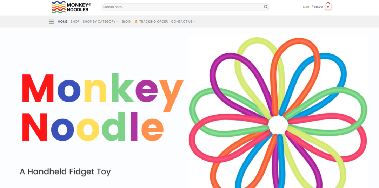Click the Contact Us menu label
The width and height of the screenshot is (379, 188).
tap(182, 21)
